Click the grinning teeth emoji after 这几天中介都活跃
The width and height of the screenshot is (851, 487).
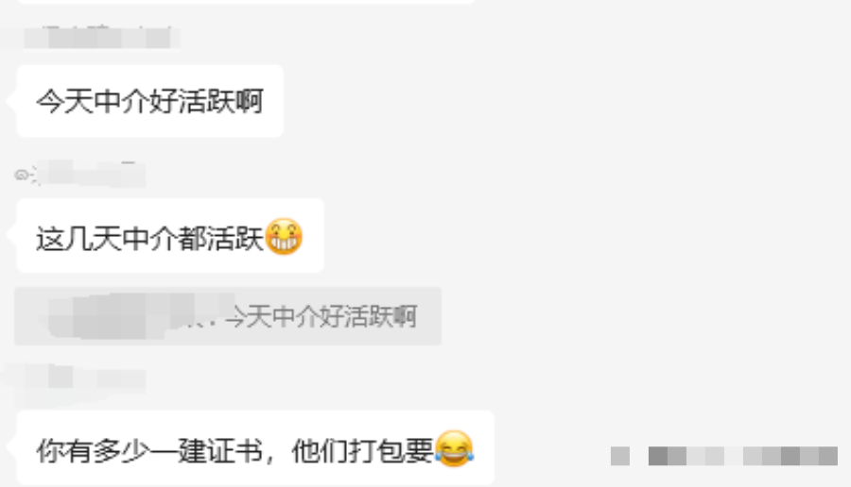pyautogui.click(x=283, y=236)
